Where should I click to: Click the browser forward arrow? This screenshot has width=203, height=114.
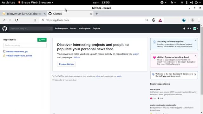10,20
